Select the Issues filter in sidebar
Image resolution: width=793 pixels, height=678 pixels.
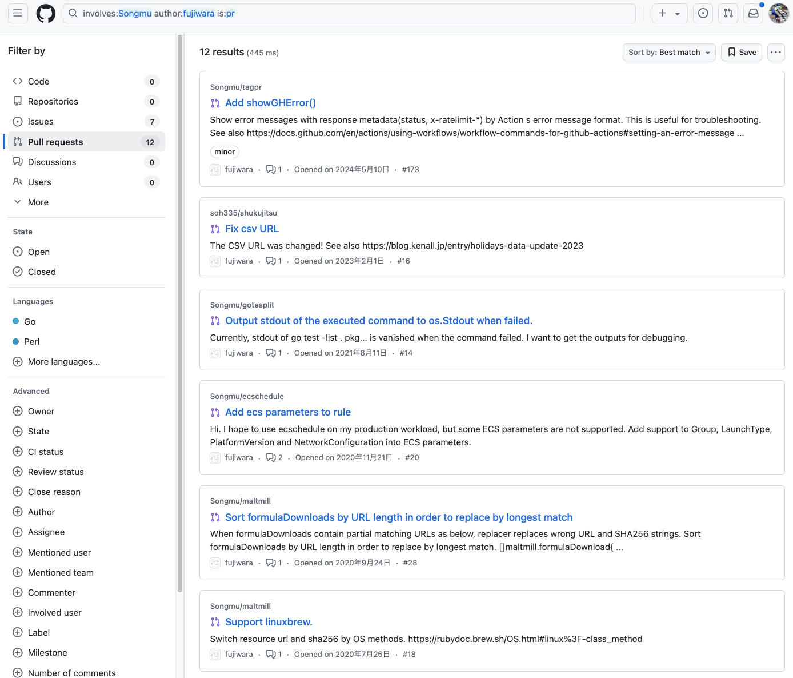tap(41, 122)
